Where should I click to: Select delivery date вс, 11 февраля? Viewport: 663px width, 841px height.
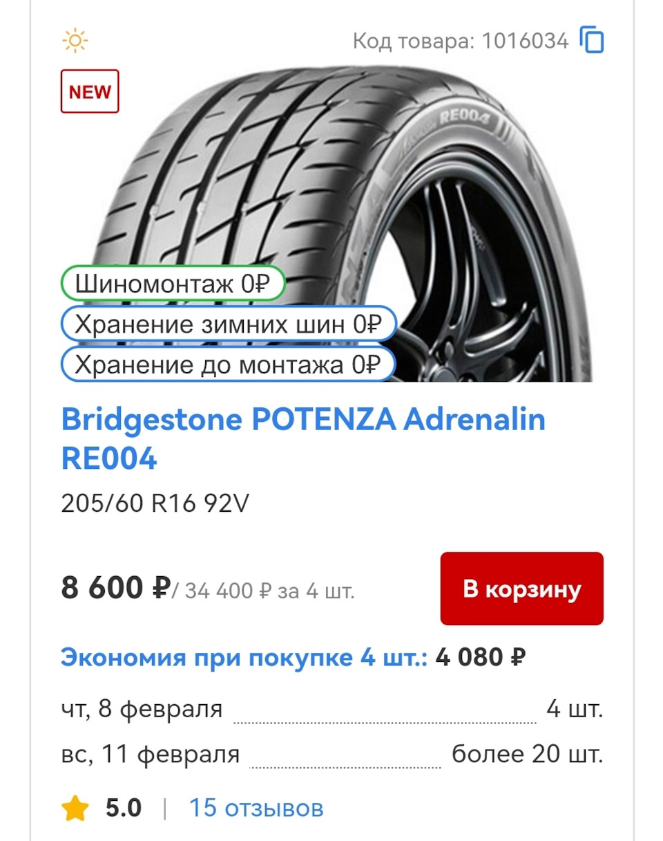click(151, 754)
